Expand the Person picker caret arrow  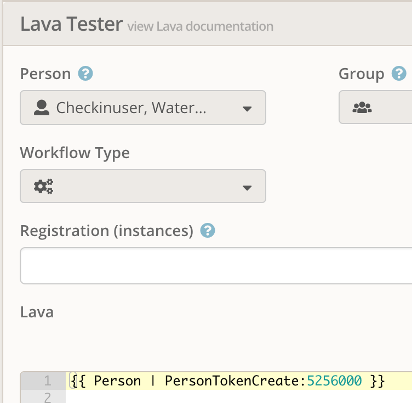[x=247, y=109]
